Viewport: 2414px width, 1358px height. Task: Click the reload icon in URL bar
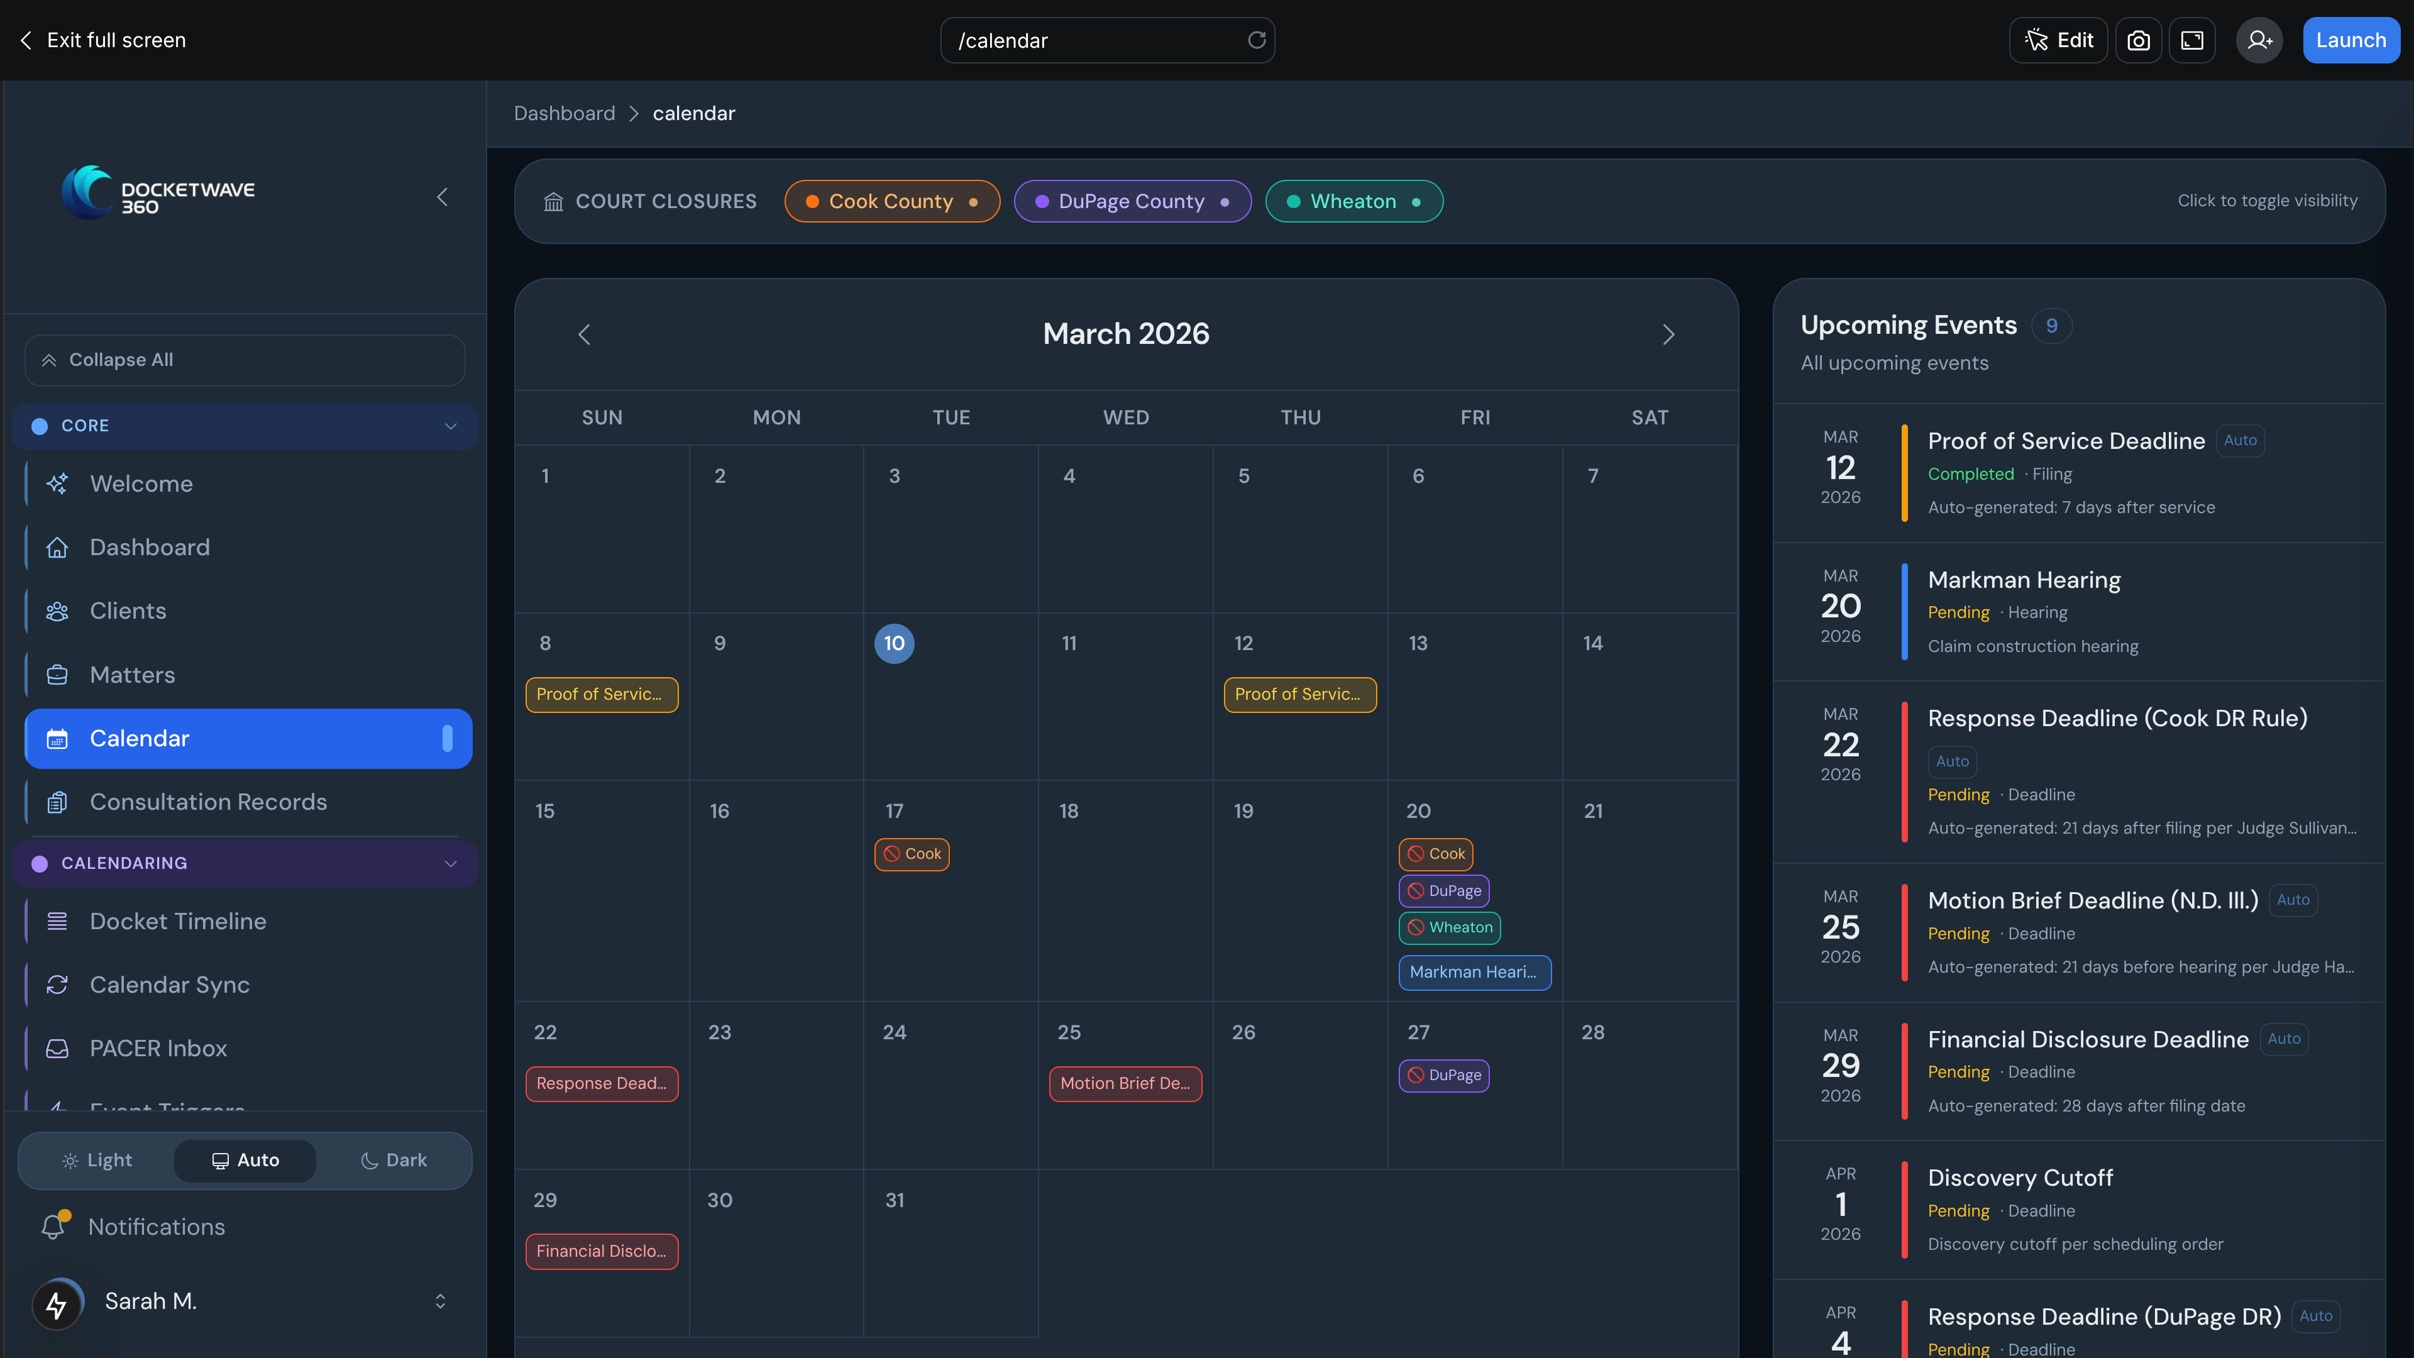1256,40
